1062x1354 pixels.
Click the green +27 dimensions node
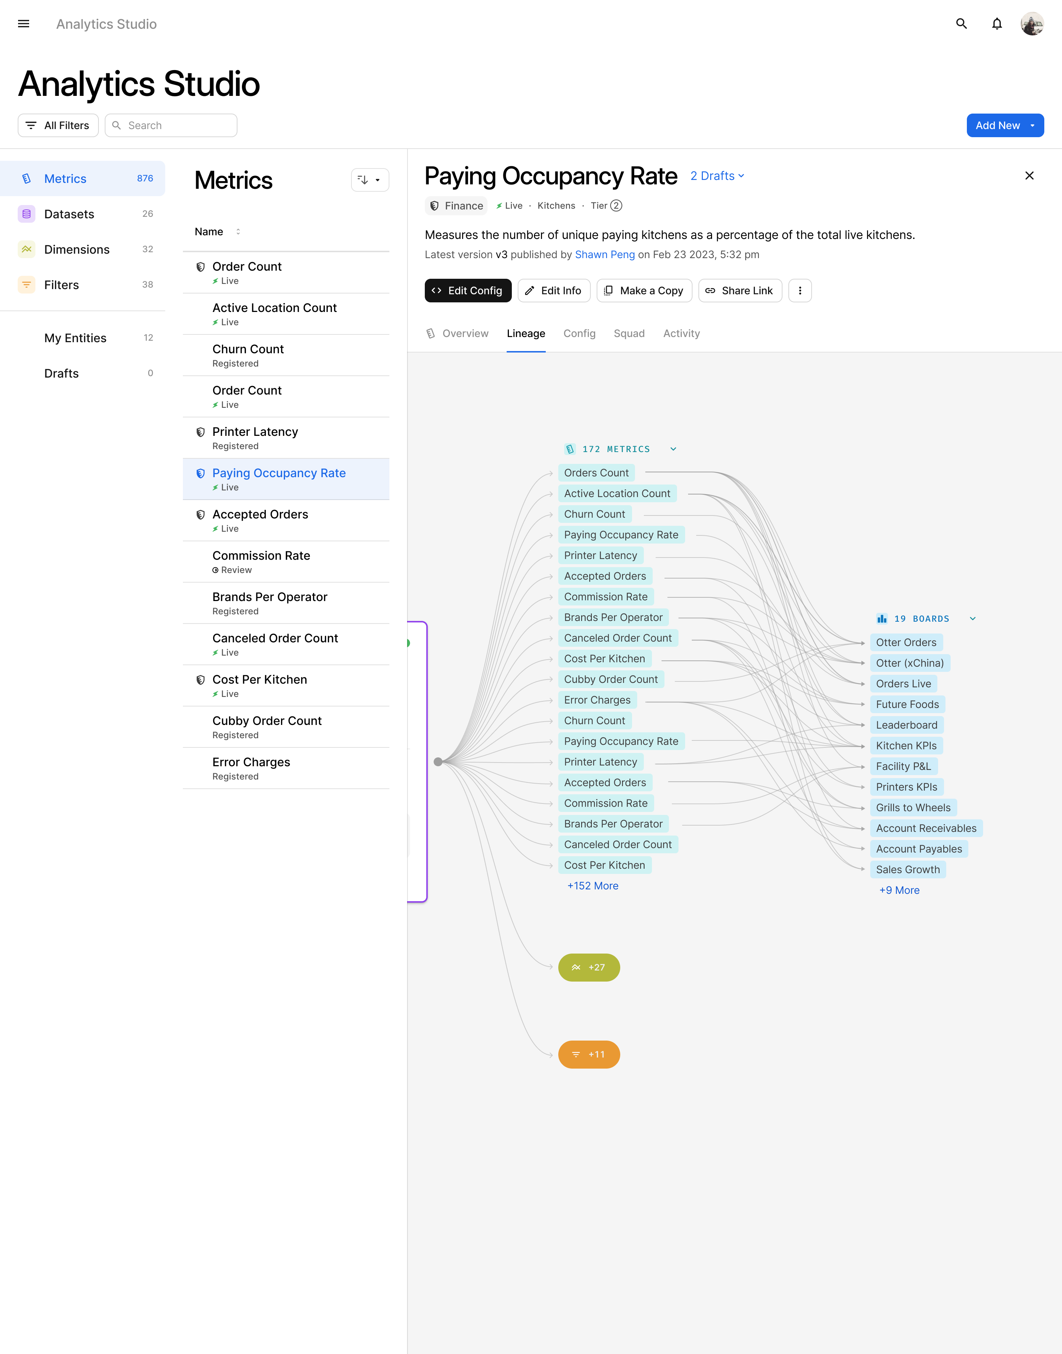(589, 967)
